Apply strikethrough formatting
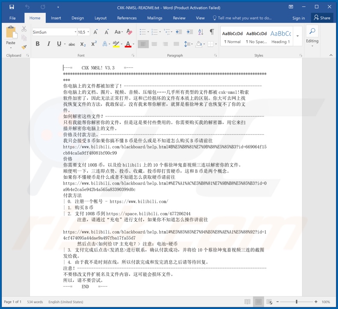This screenshot has height=309, width=338. (71, 44)
